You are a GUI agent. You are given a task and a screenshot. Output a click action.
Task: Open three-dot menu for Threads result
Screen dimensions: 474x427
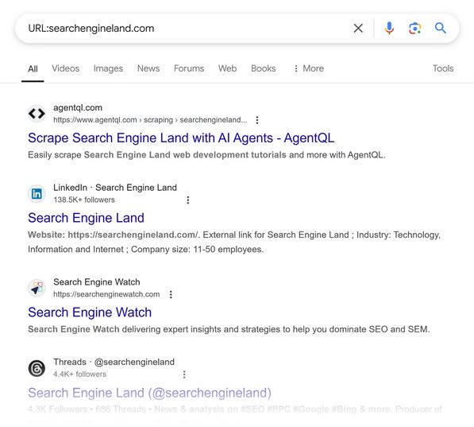(x=184, y=375)
